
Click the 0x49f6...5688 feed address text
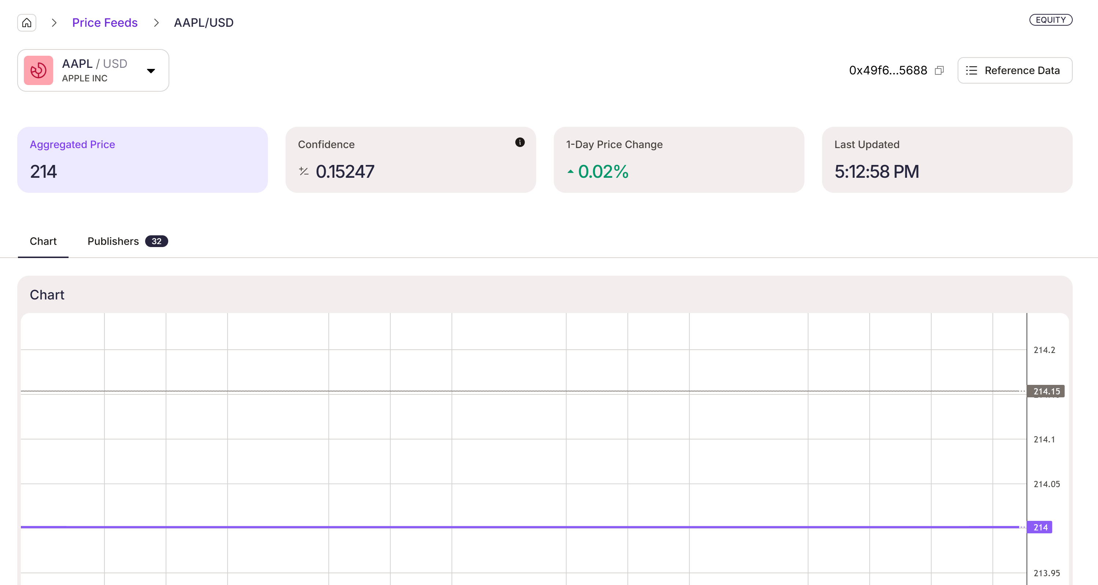(888, 70)
